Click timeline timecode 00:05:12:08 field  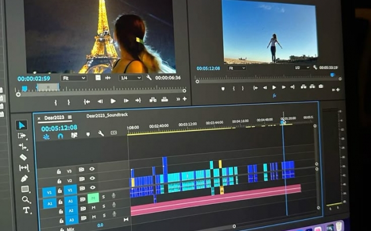pos(59,128)
